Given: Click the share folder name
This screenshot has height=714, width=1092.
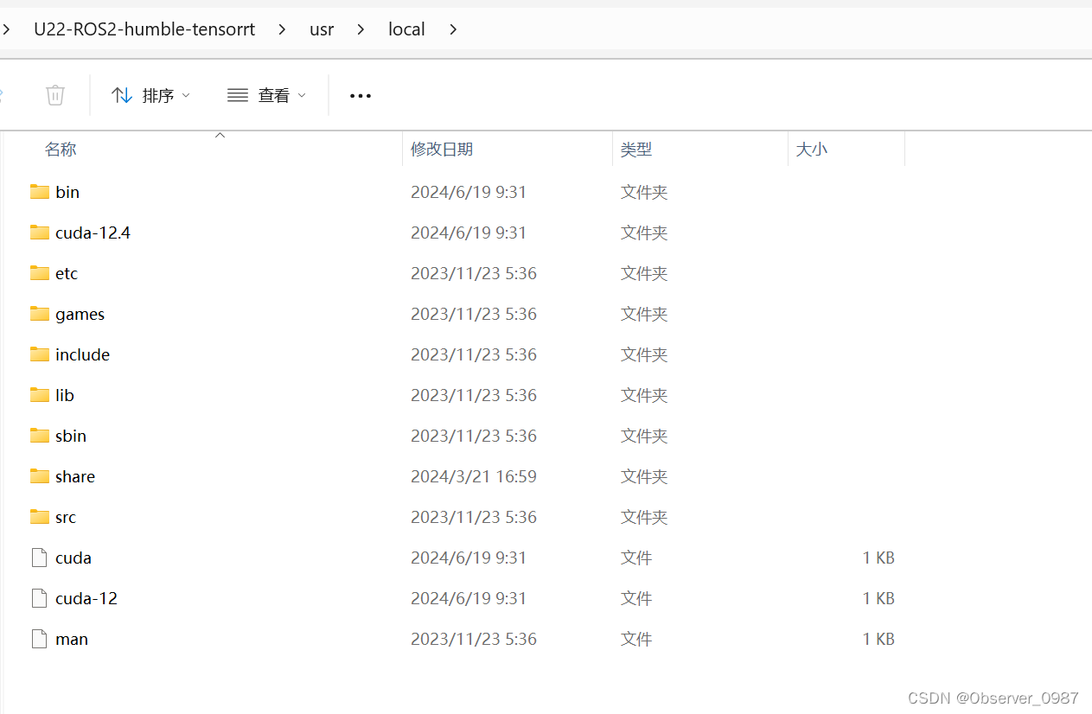Looking at the screenshot, I should 75,476.
